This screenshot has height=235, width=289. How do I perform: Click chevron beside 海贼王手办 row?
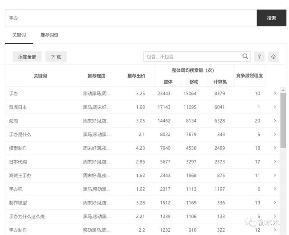pyautogui.click(x=275, y=175)
